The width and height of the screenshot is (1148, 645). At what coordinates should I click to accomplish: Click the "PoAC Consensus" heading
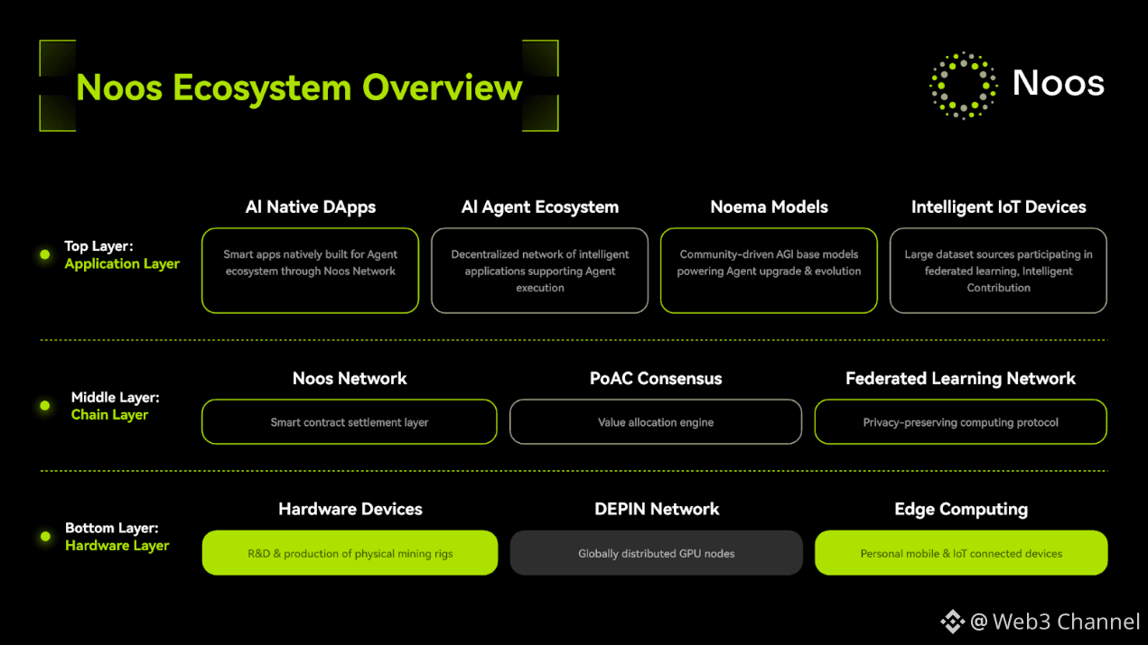[656, 379]
